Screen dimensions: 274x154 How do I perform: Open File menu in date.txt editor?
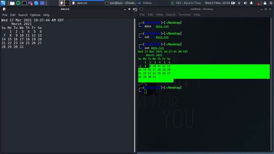pyautogui.click(x=5, y=15)
